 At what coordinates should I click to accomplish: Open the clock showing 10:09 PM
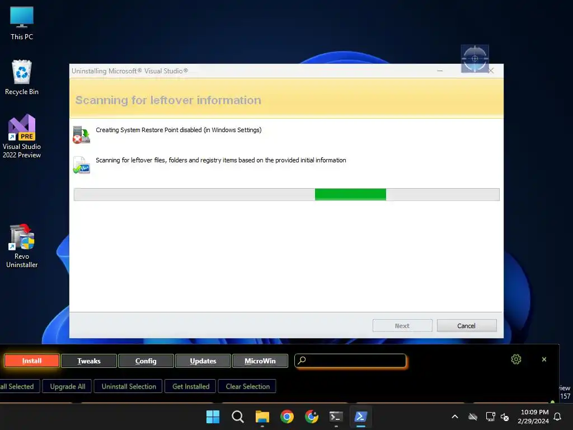[533, 417]
